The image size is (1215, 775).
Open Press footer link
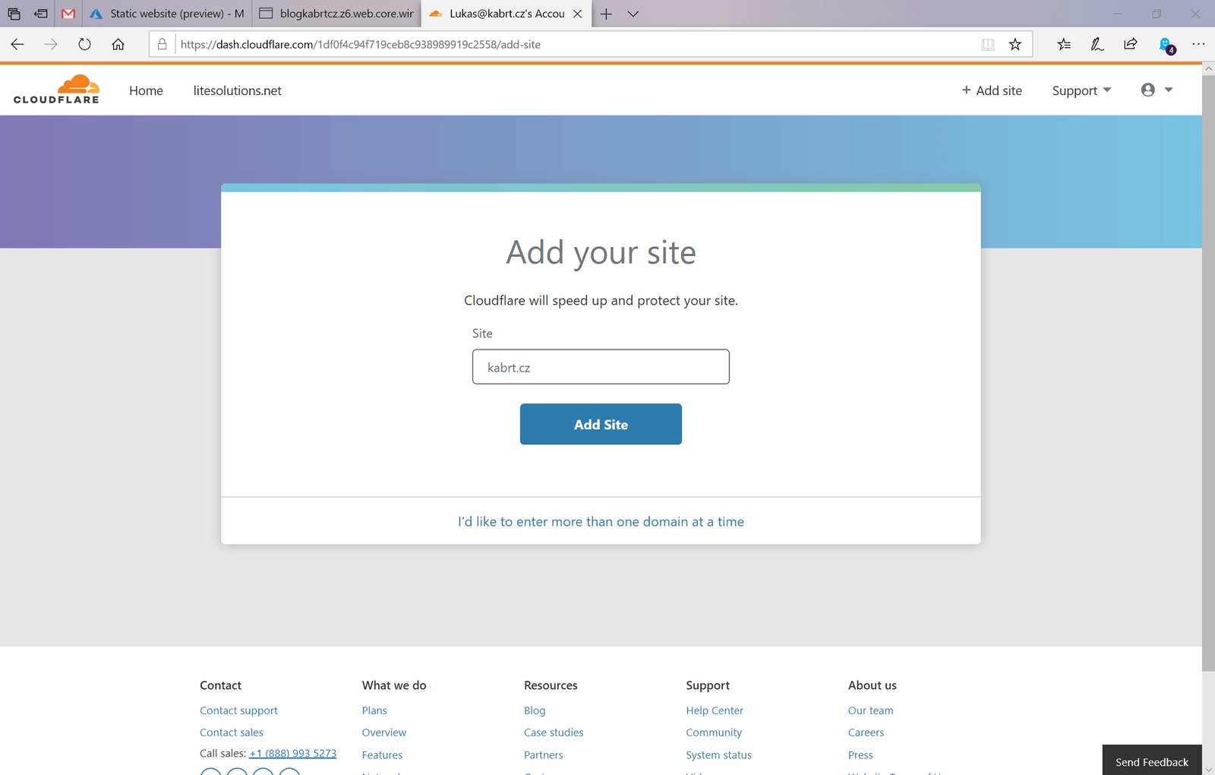860,755
